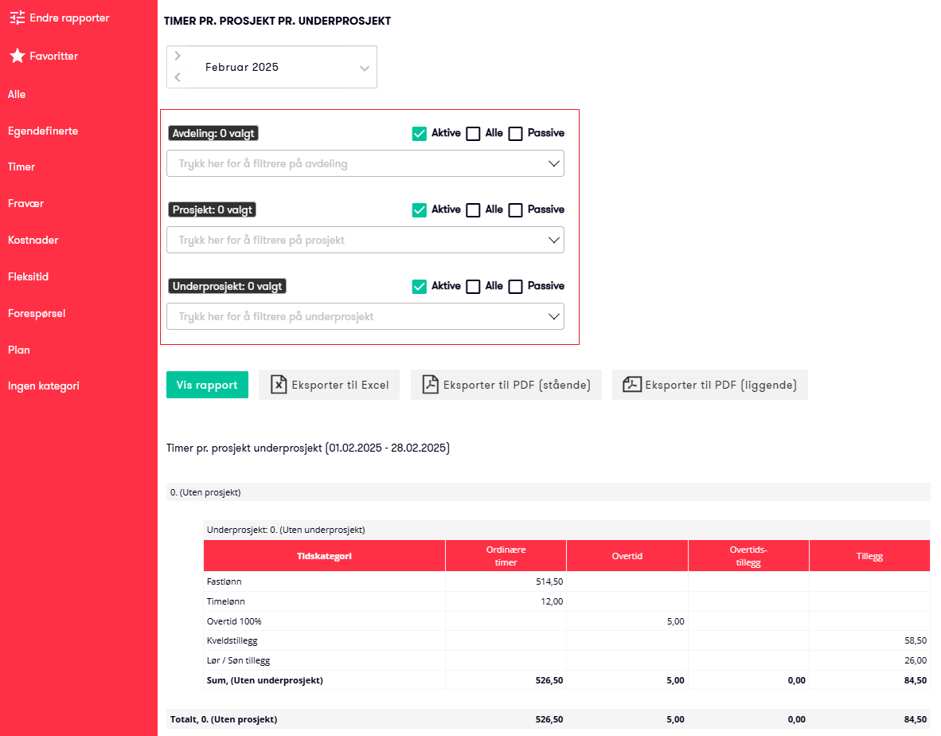Open Egendefinerte reports category
Screen dimensions: 941x736
pyautogui.click(x=43, y=131)
